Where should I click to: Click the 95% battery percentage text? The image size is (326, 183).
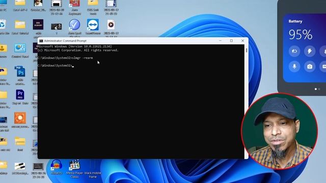(x=301, y=35)
